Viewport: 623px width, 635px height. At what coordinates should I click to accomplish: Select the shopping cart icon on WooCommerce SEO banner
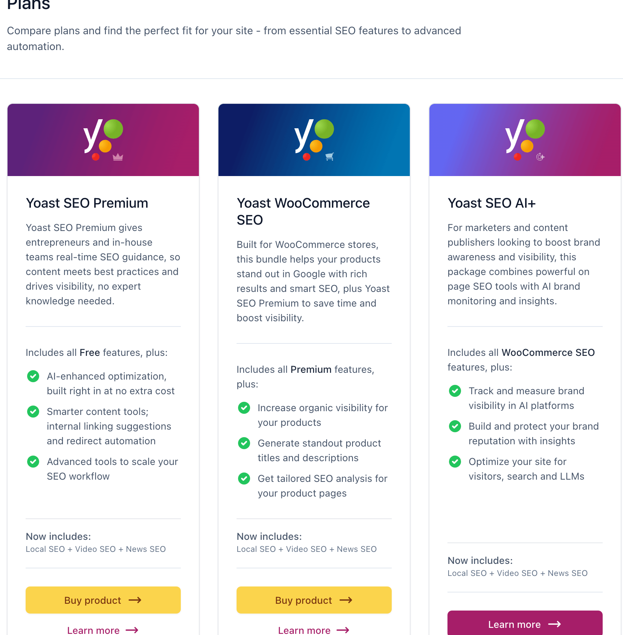click(330, 156)
